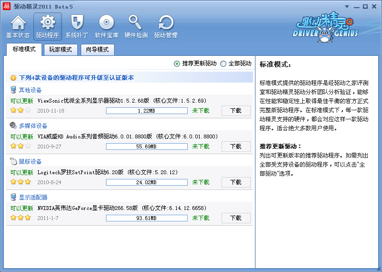The height and width of the screenshot is (272, 382).
Task: Open the 多媒体设备 category link
Action: coord(33,126)
